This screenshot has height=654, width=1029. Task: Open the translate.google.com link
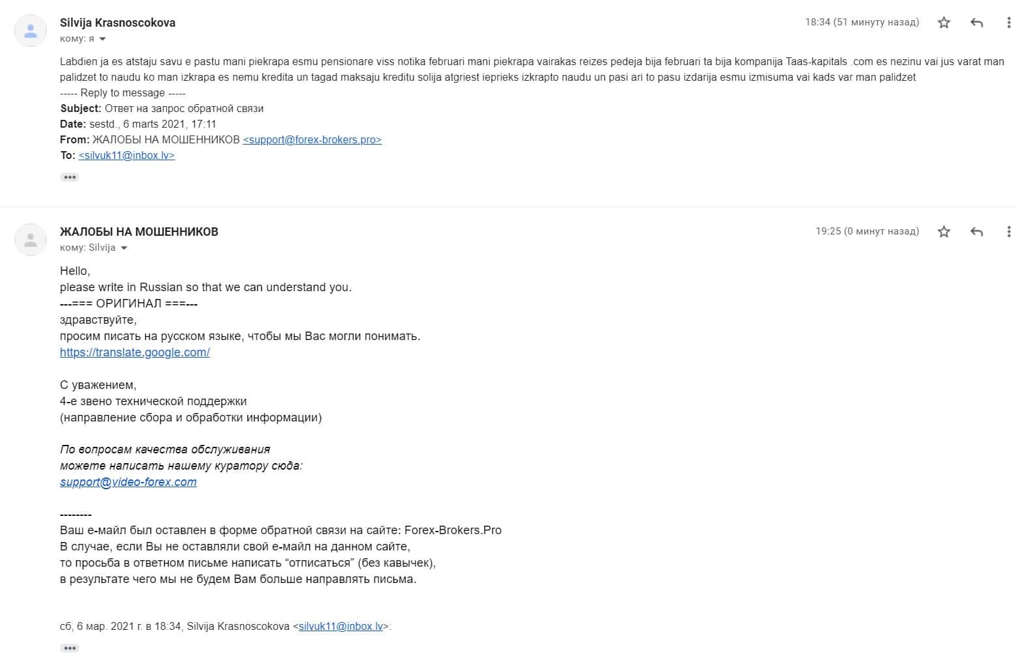click(135, 352)
